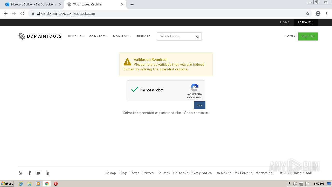Open the Twitter icon in footer
Screen dimensions: 332x187
[x=38, y=173]
